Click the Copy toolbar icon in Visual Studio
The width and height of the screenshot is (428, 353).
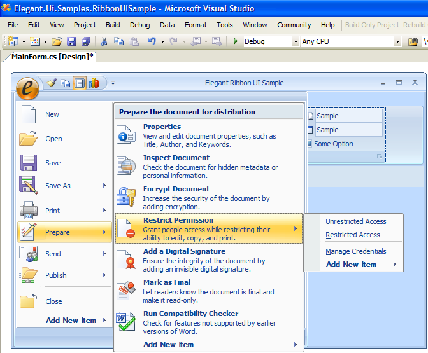pos(118,41)
